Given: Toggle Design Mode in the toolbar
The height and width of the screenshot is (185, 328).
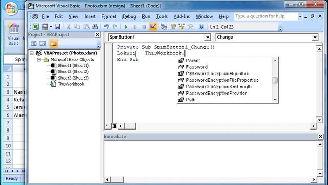Looking at the screenshot, I should 153,27.
